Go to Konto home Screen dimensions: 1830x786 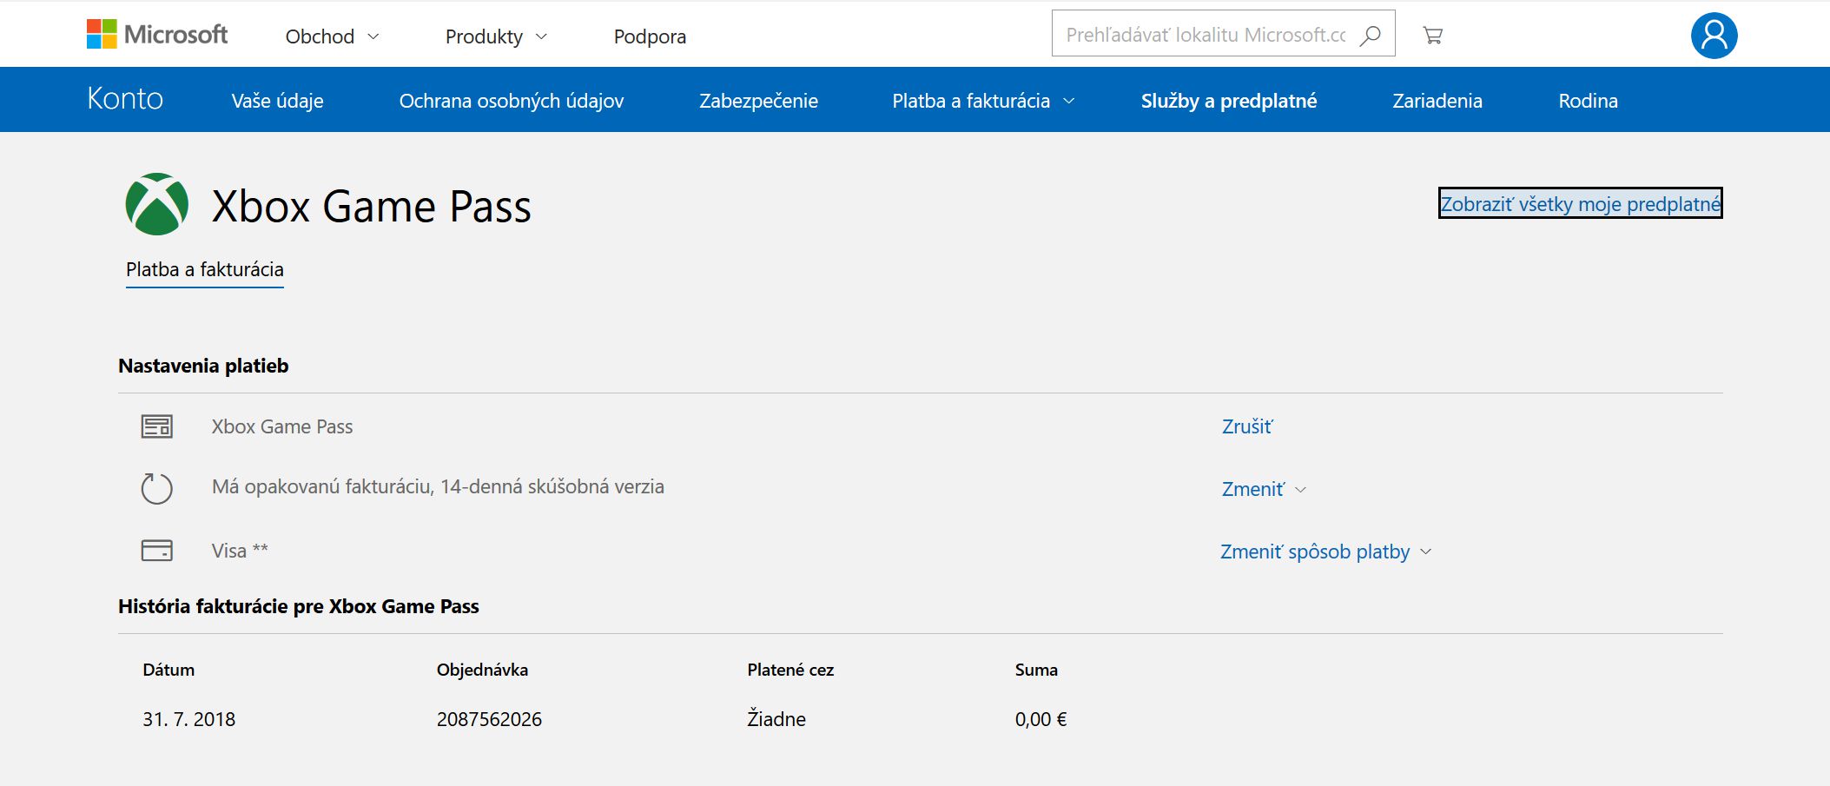(125, 99)
